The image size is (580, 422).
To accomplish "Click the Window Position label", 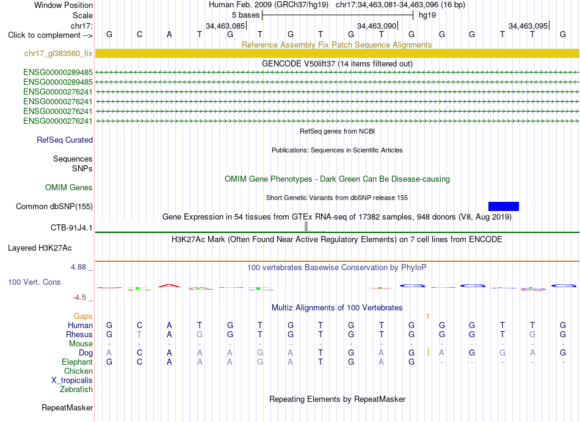I will pos(63,5).
